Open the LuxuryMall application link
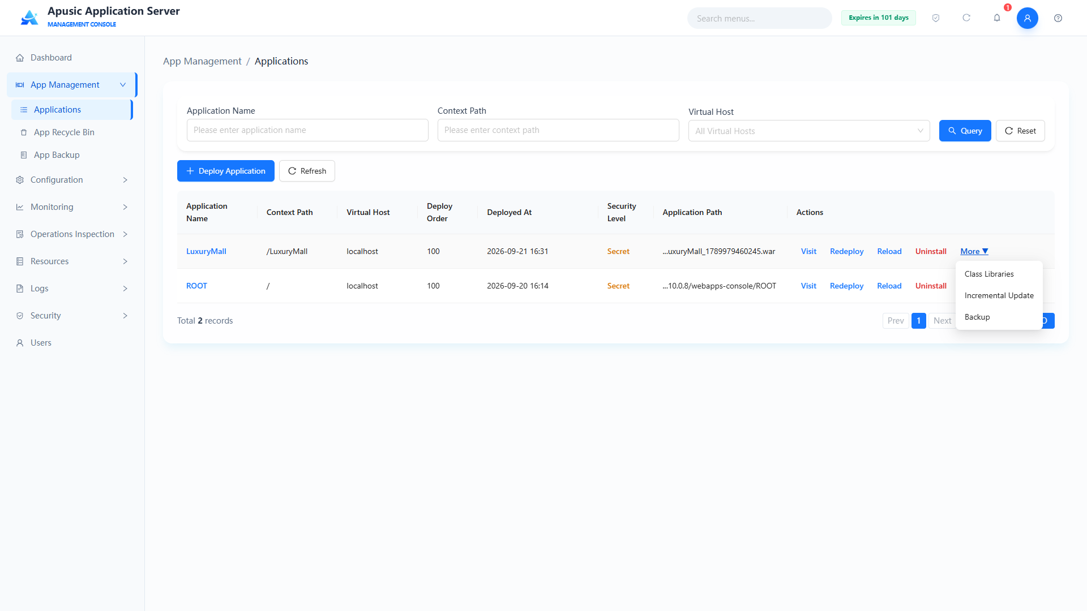Screen dimensions: 1087x611 point(206,251)
